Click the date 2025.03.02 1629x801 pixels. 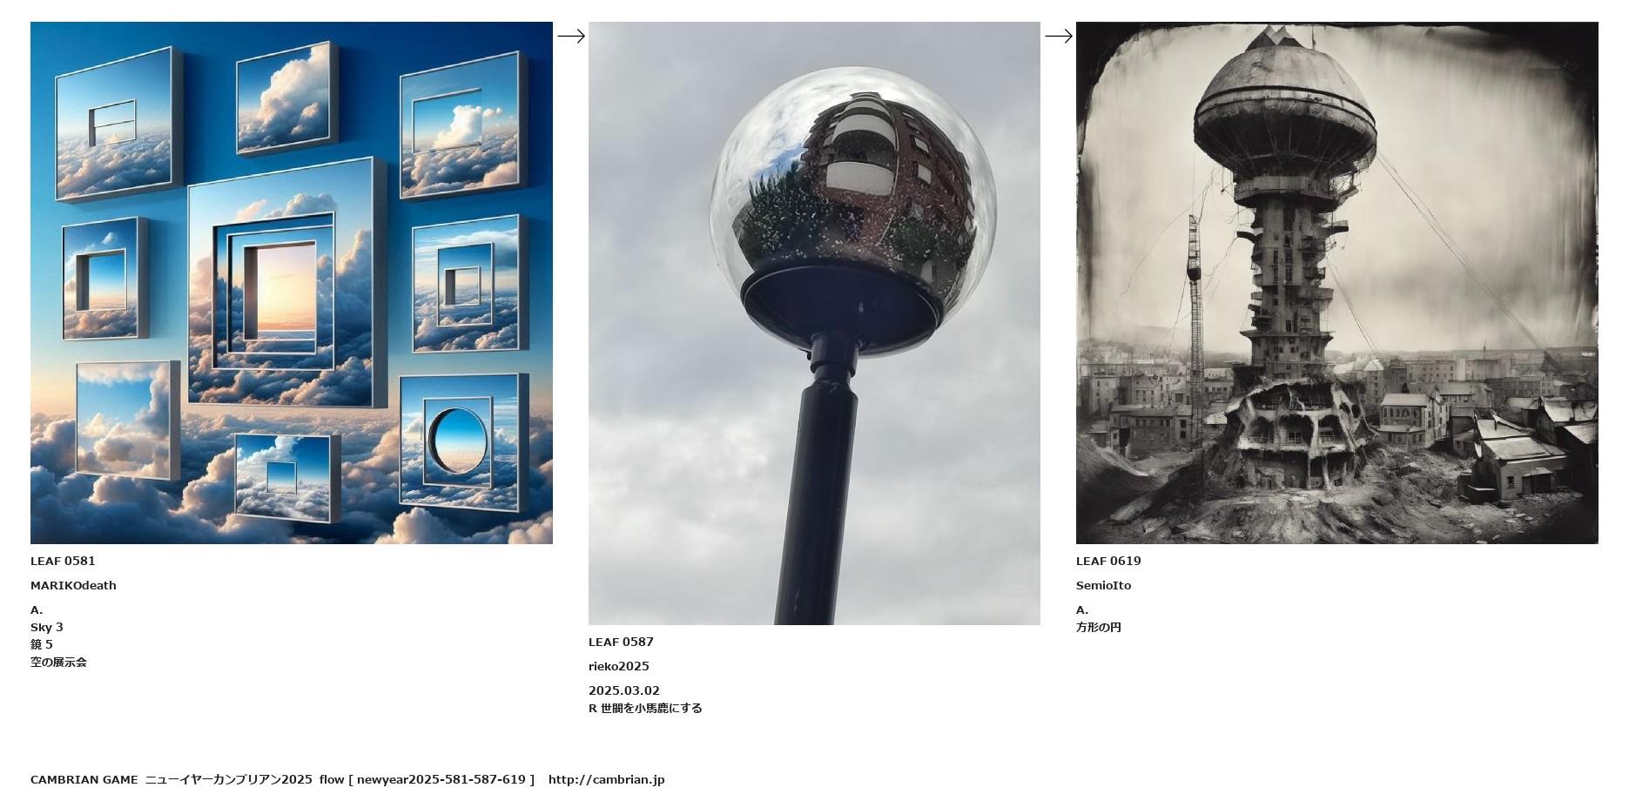(623, 691)
